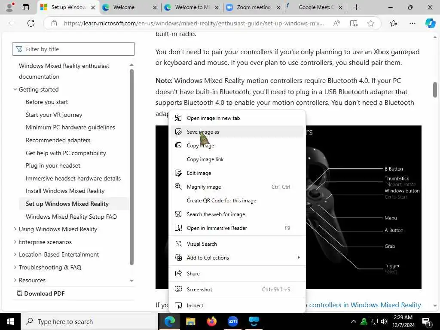Choose Open in Immersive Reader entry
The width and height of the screenshot is (440, 330).
pos(237,228)
